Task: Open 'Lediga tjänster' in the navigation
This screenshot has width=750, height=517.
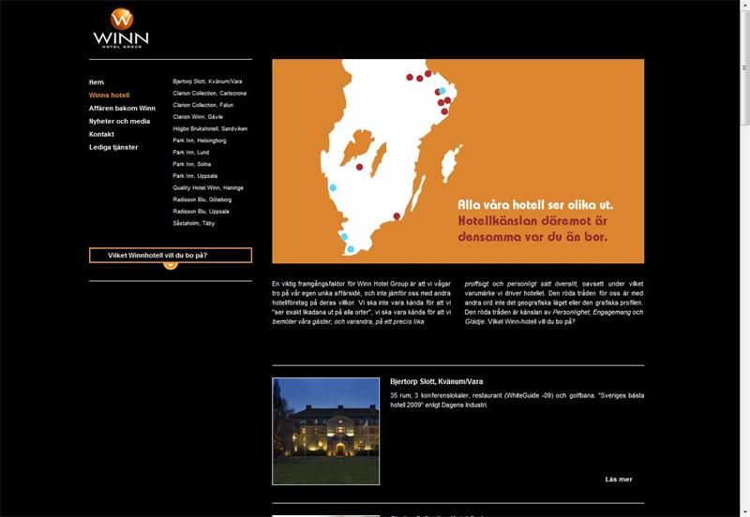Action: coord(113,148)
